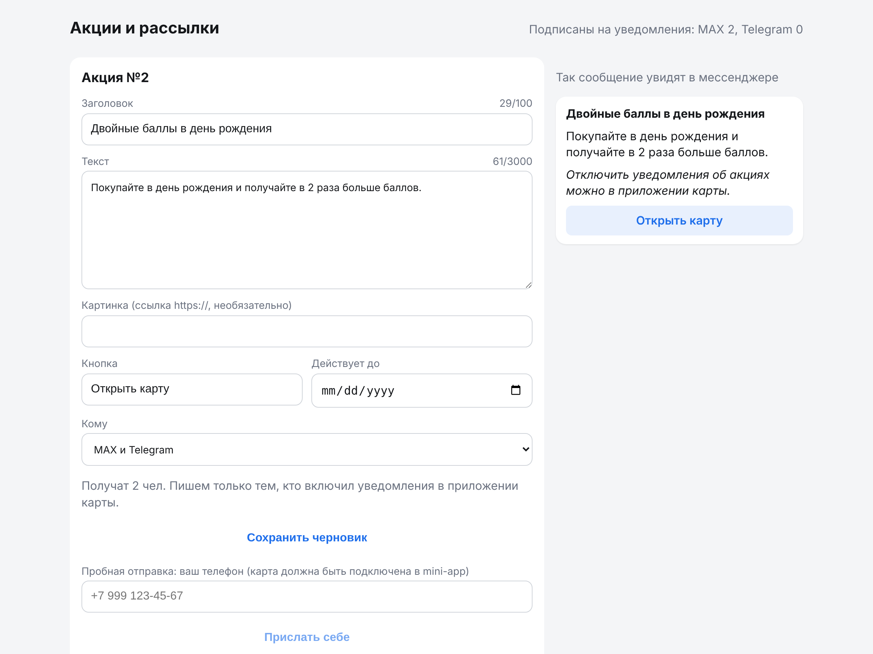The image size is (873, 654).
Task: Focus the test phone number field
Action: 307,596
